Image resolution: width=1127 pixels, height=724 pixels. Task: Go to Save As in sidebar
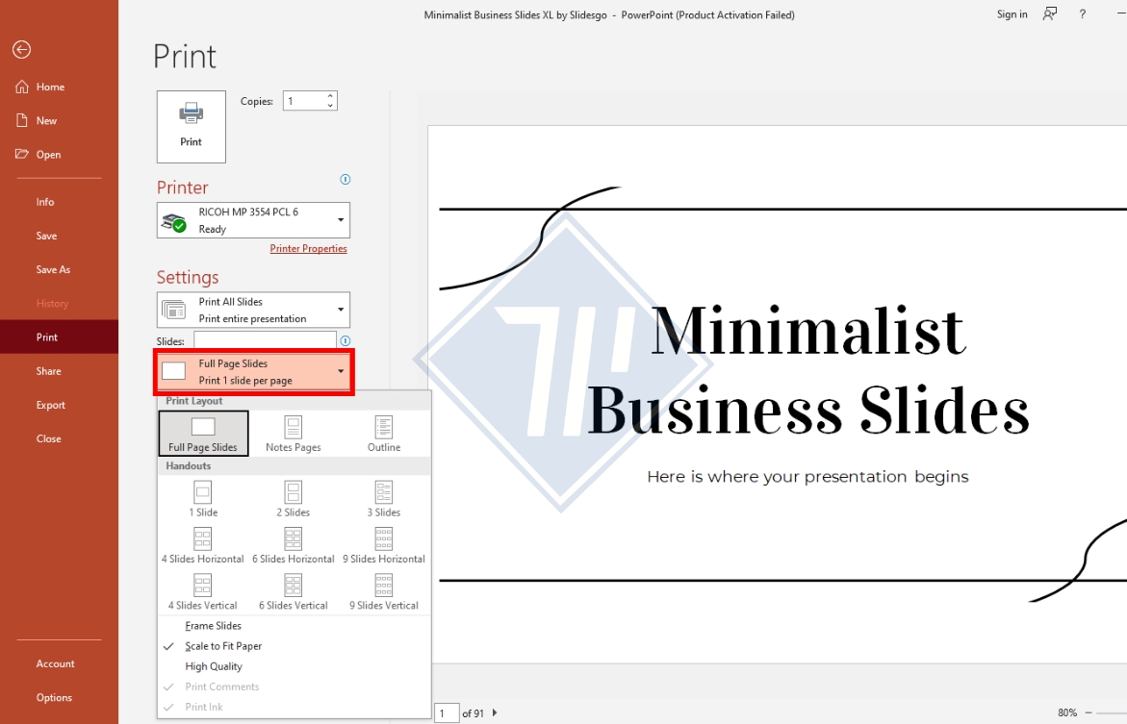point(53,270)
